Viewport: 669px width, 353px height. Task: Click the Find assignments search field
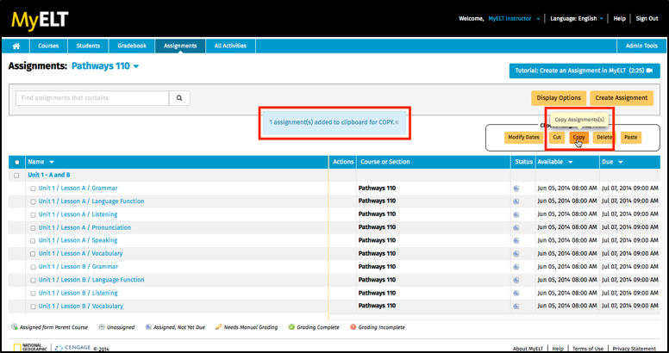click(92, 98)
